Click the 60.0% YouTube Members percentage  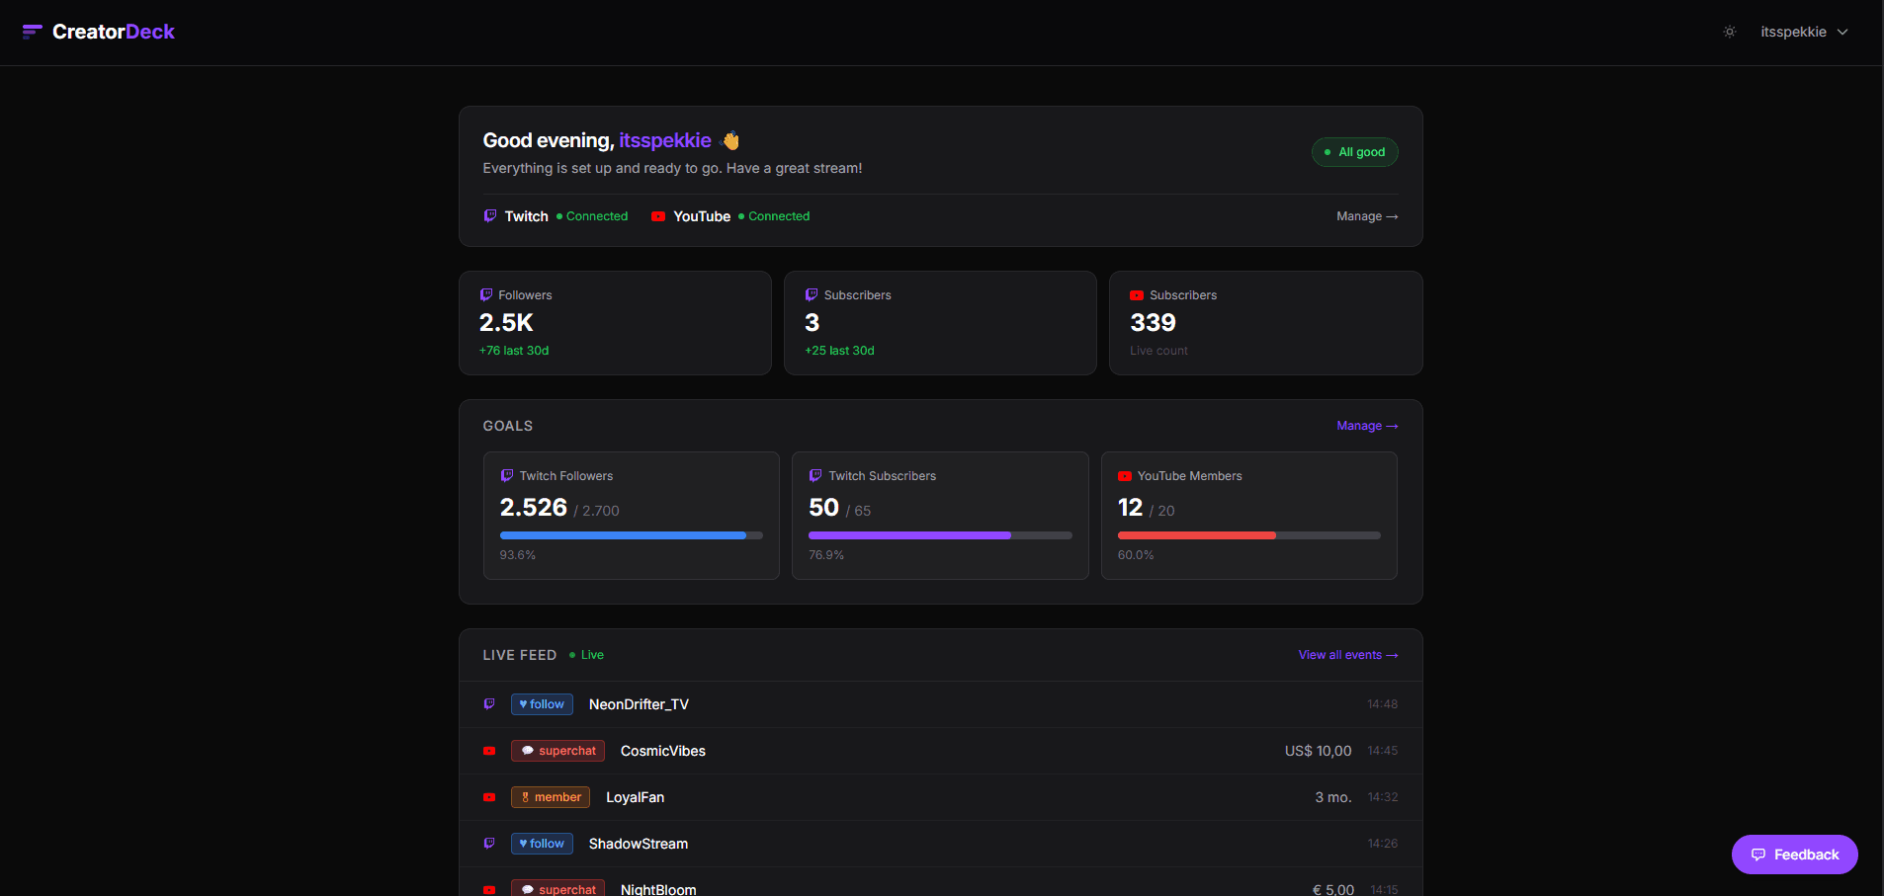(1136, 555)
